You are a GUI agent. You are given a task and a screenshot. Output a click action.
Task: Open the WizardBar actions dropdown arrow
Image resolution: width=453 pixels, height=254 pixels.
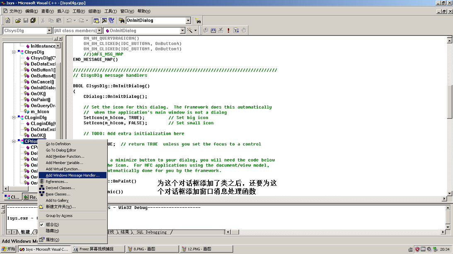click(196, 30)
